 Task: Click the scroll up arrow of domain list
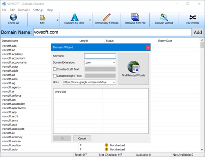(202, 40)
